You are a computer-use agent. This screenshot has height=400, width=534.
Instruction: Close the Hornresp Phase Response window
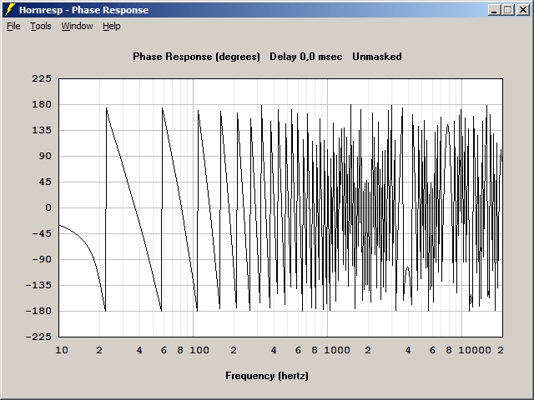(521, 10)
